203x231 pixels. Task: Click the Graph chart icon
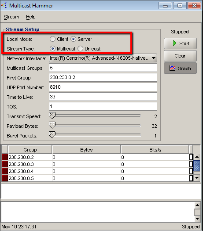click(173, 69)
